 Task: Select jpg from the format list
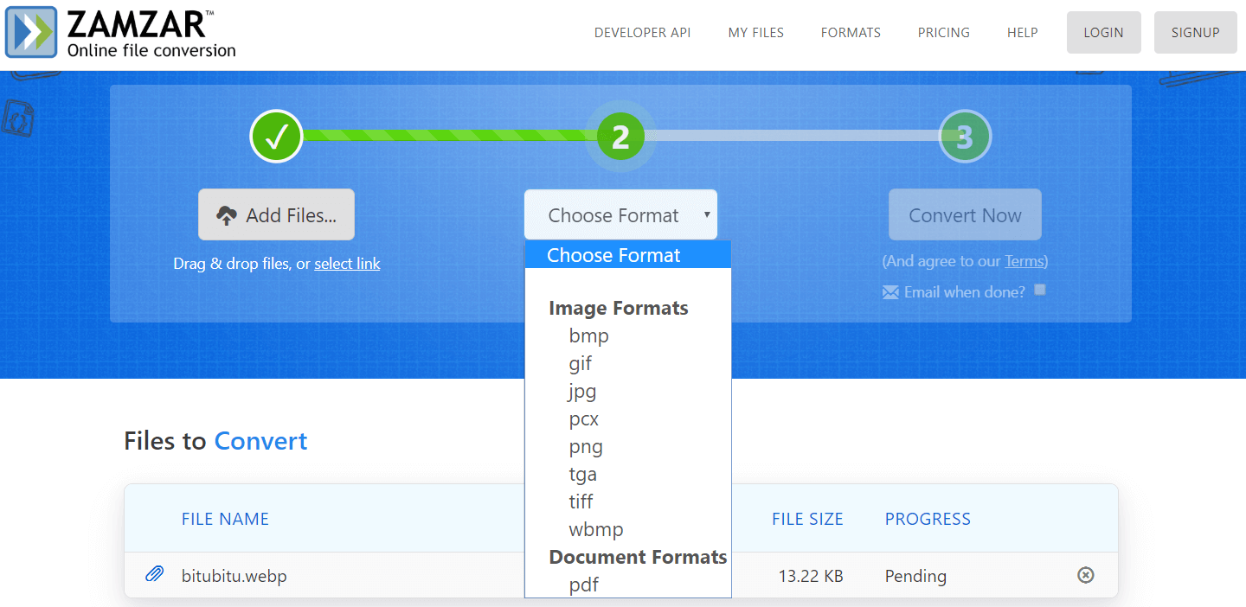click(581, 391)
